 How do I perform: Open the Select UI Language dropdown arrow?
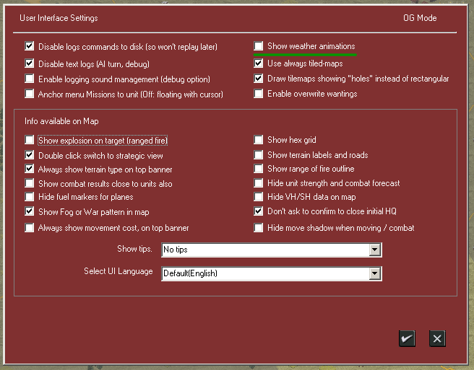pyautogui.click(x=374, y=273)
